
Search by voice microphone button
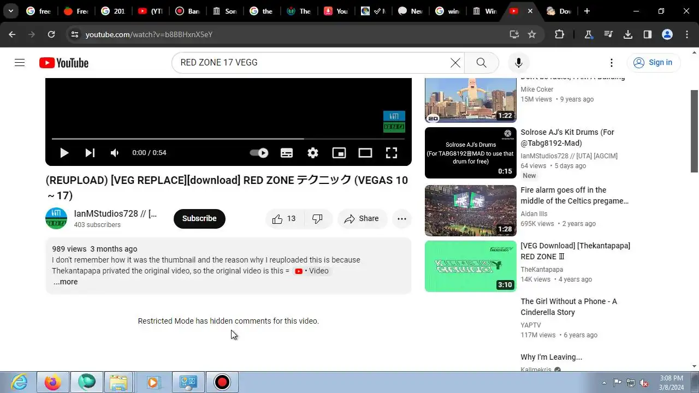coord(519,63)
